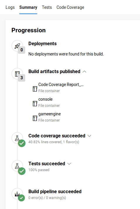The width and height of the screenshot is (140, 209).
Task: Click the Build artifacts zip icon with badge 3
Action: 17,74
